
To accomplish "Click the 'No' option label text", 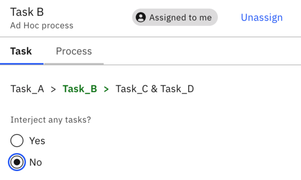I will point(36,162).
